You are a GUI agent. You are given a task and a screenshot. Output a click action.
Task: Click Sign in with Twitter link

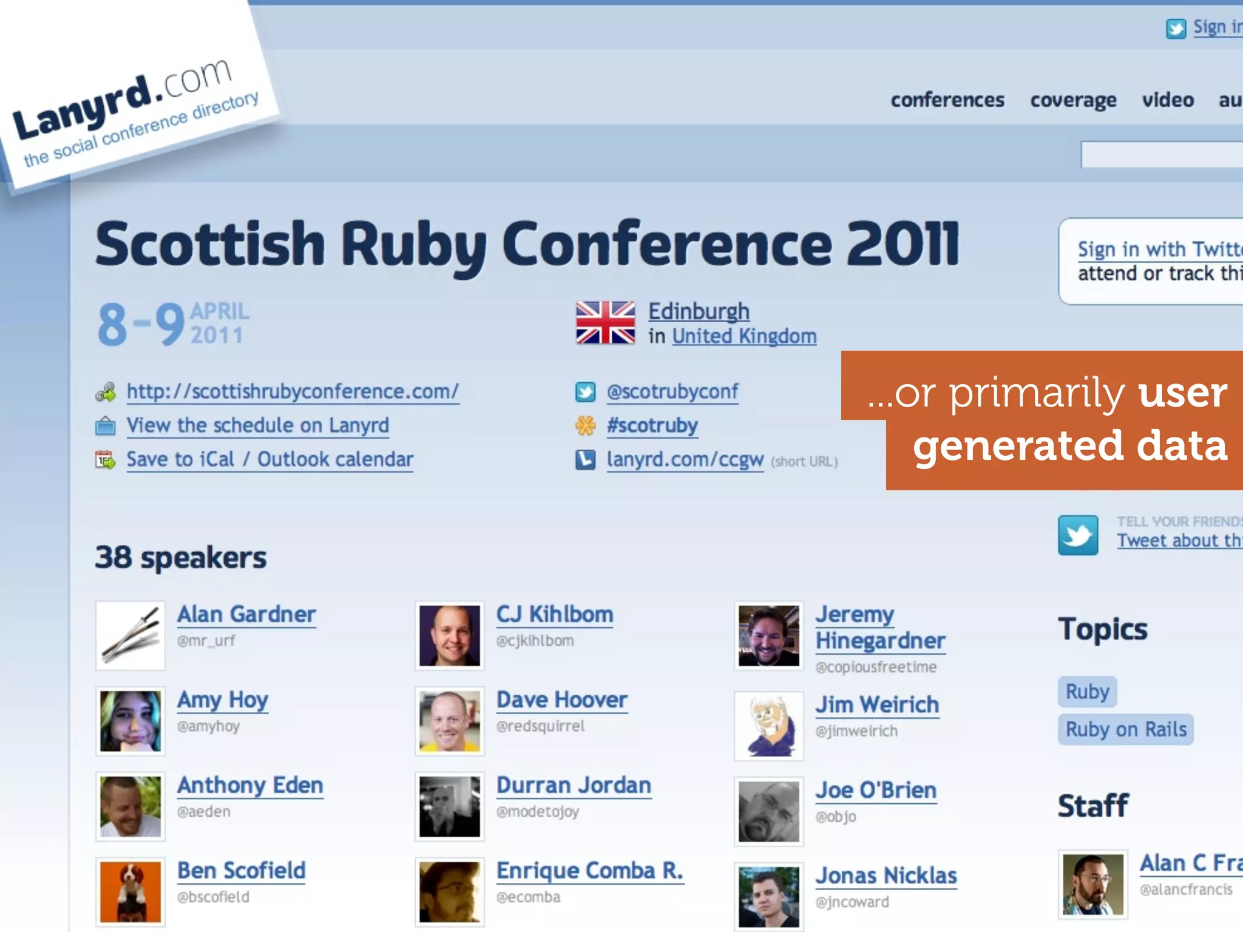click(1160, 249)
